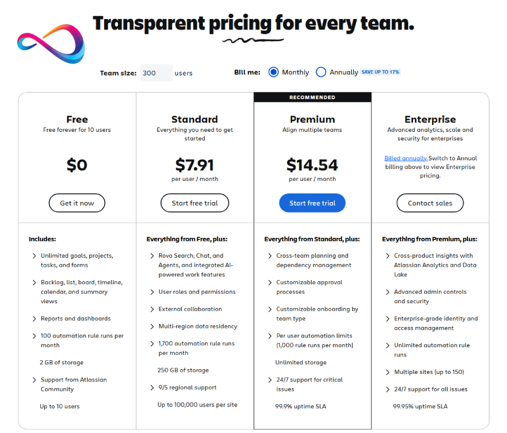The width and height of the screenshot is (507, 433).
Task: Select Monthly billing radio button
Action: click(273, 72)
